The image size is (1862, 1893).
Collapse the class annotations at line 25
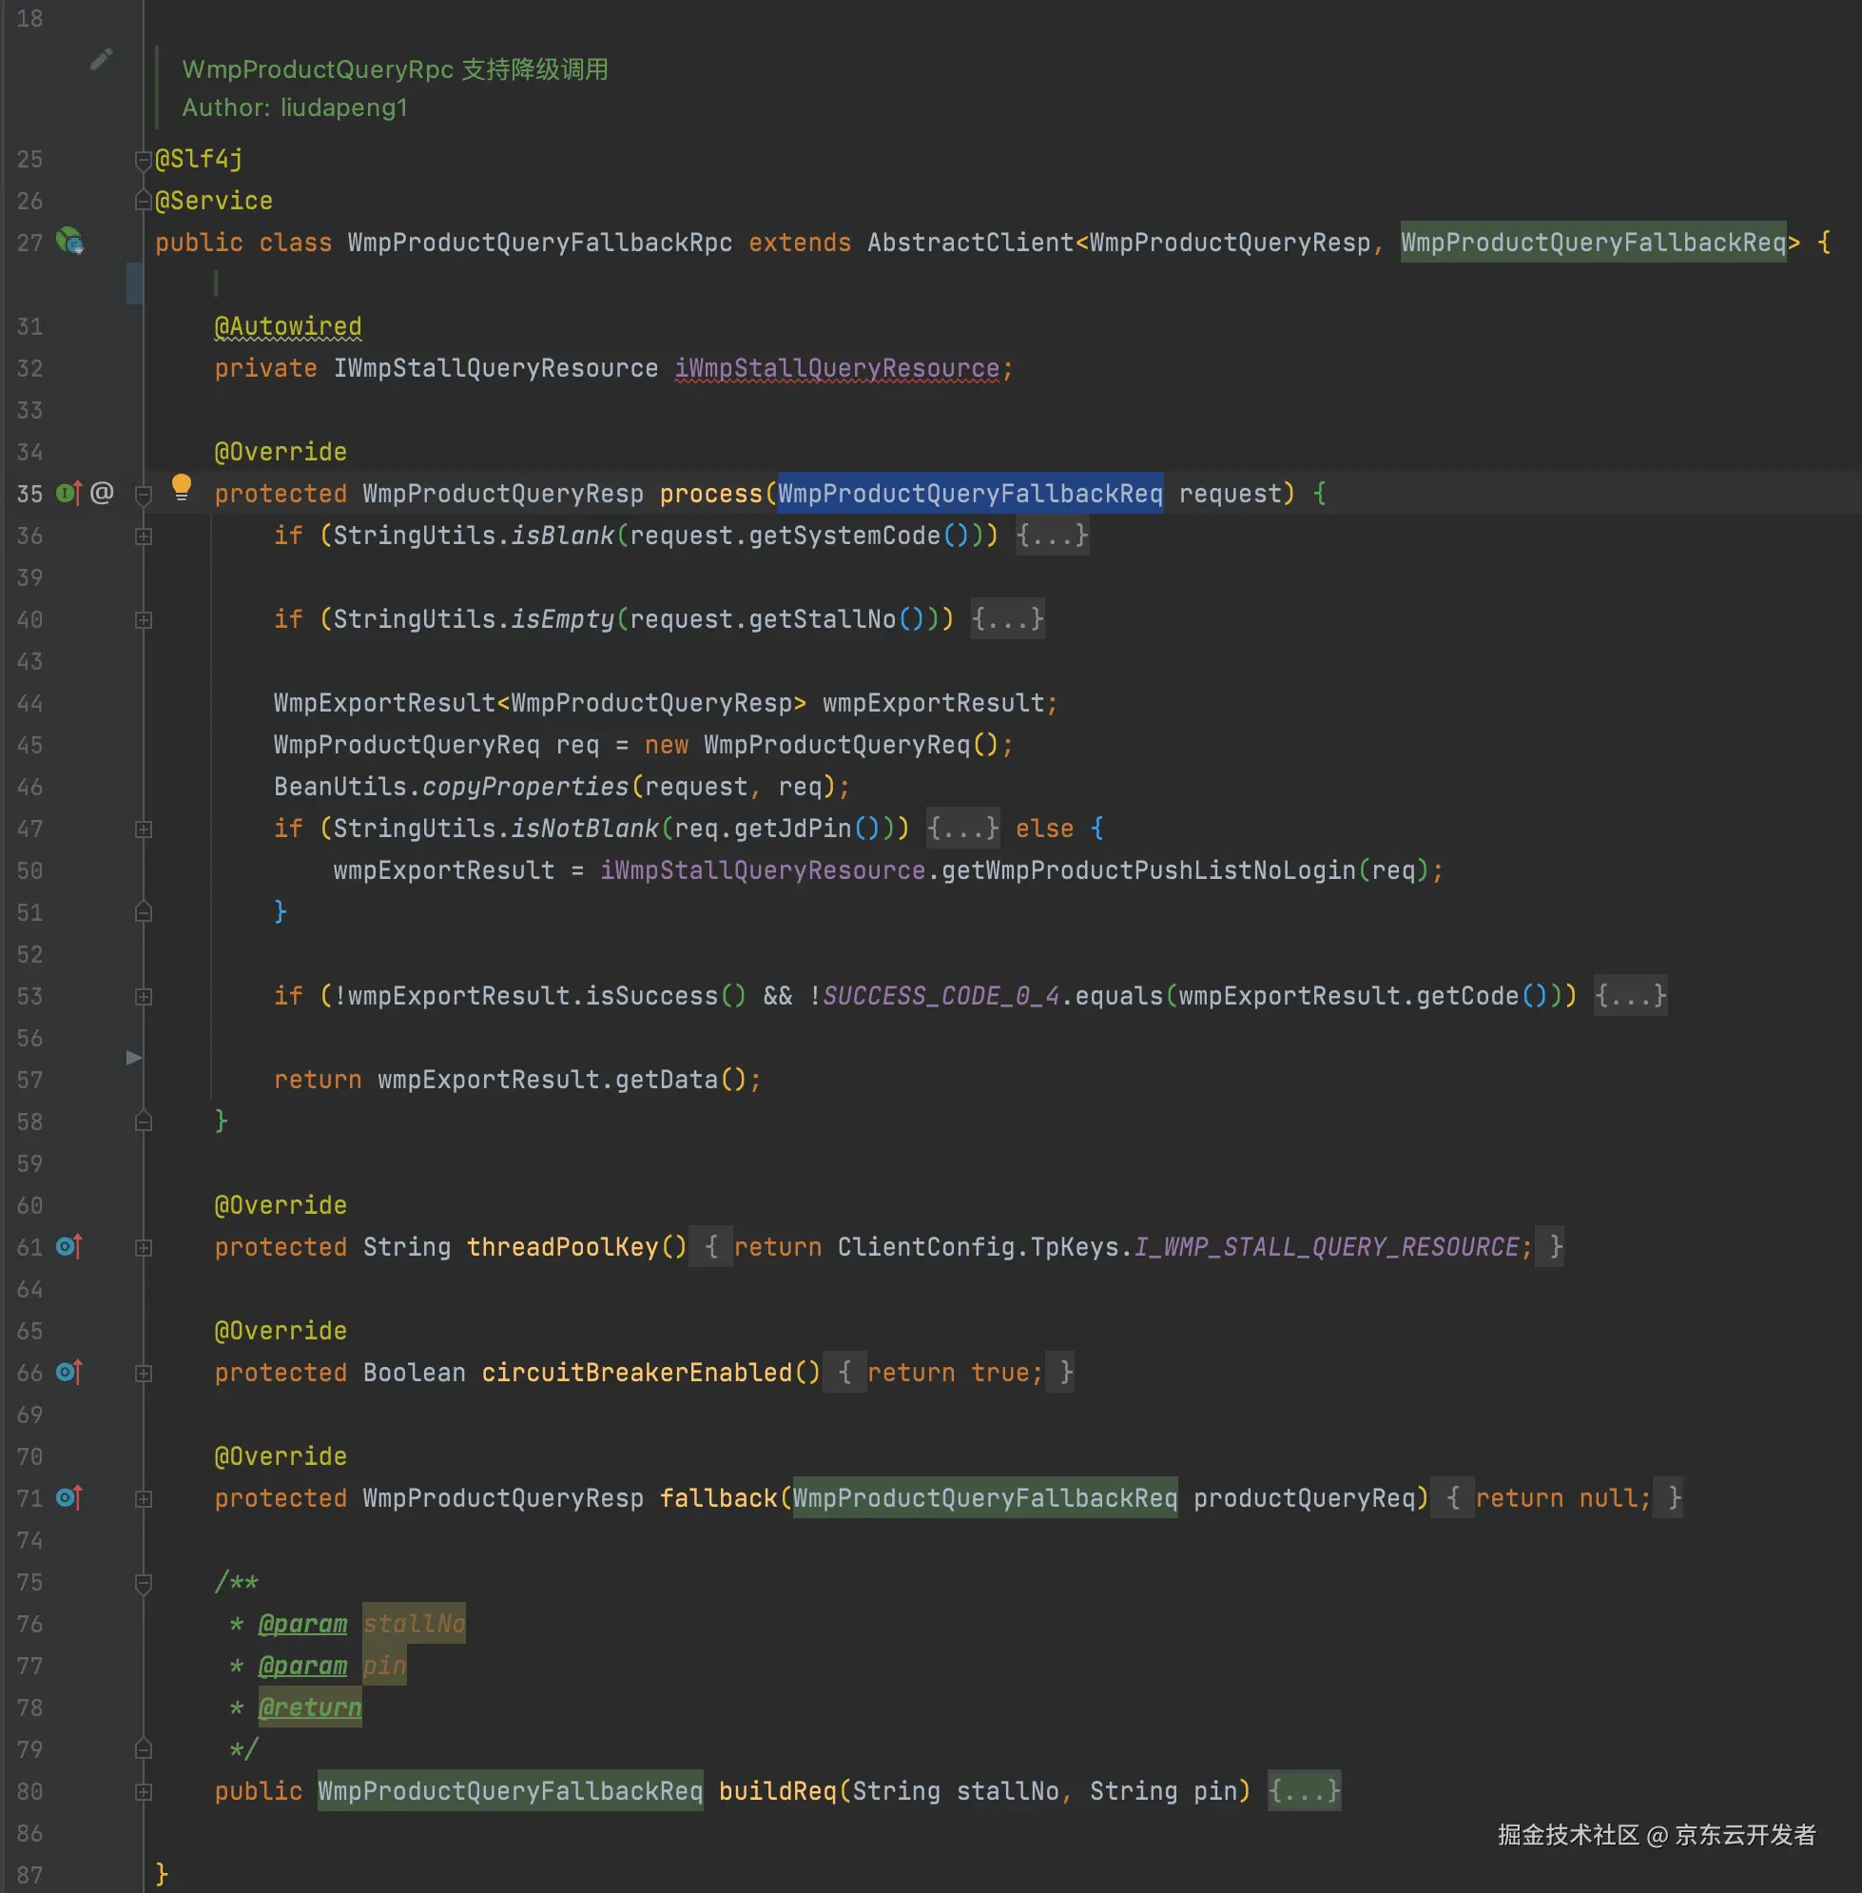click(143, 160)
